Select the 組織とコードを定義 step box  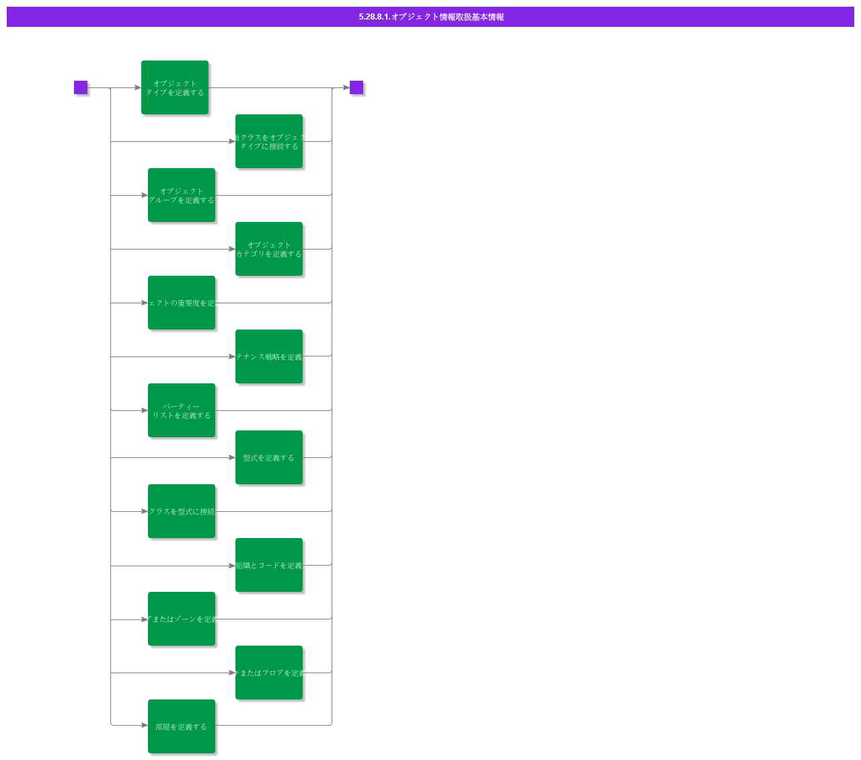pos(269,565)
